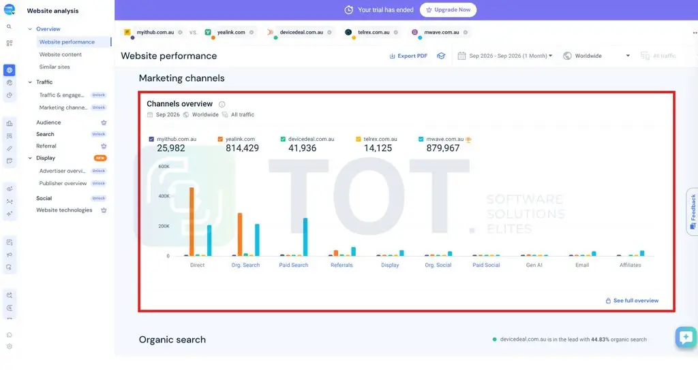Open the graduation cap learning icon

441,56
